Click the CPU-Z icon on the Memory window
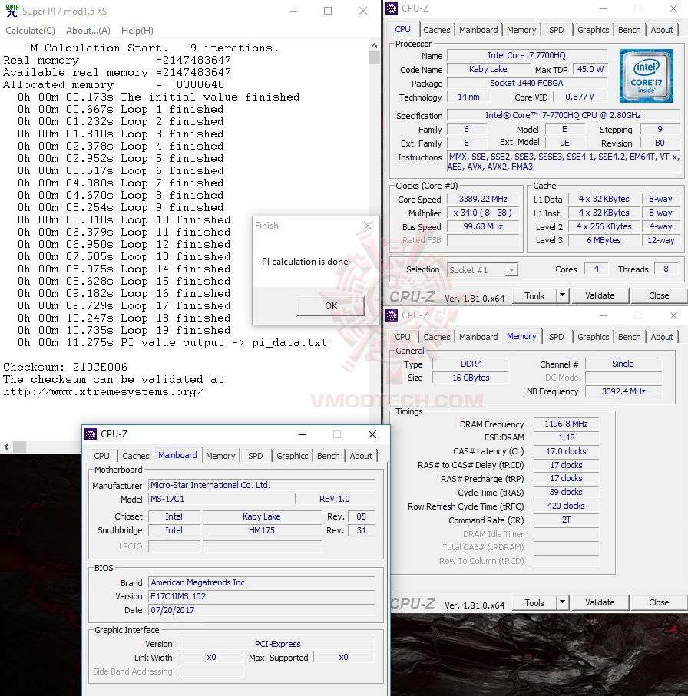Screen dimensions: 688x696 [x=392, y=315]
